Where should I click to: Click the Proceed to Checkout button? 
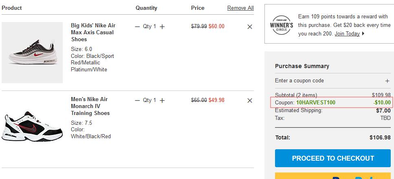333,158
